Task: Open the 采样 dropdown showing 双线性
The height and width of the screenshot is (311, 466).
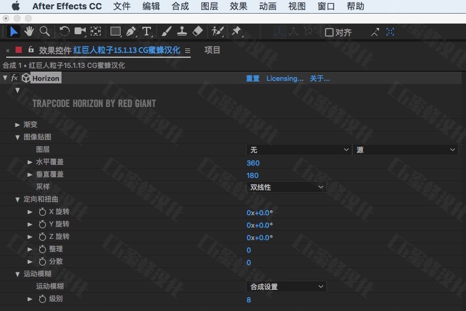Action: point(286,187)
